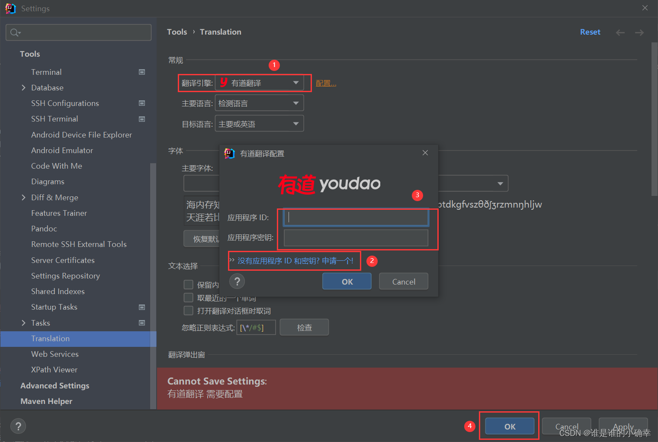The height and width of the screenshot is (442, 658).
Task: Focus the settings search field
Action: coord(79,32)
